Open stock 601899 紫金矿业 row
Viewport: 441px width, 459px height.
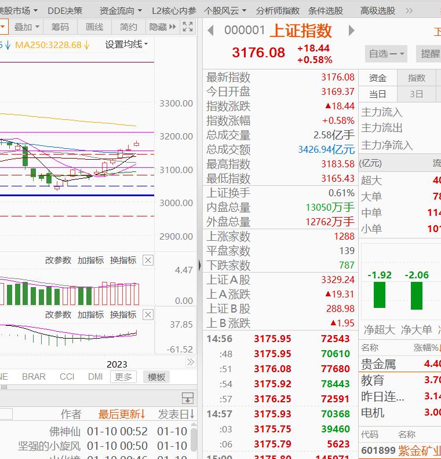(400, 450)
